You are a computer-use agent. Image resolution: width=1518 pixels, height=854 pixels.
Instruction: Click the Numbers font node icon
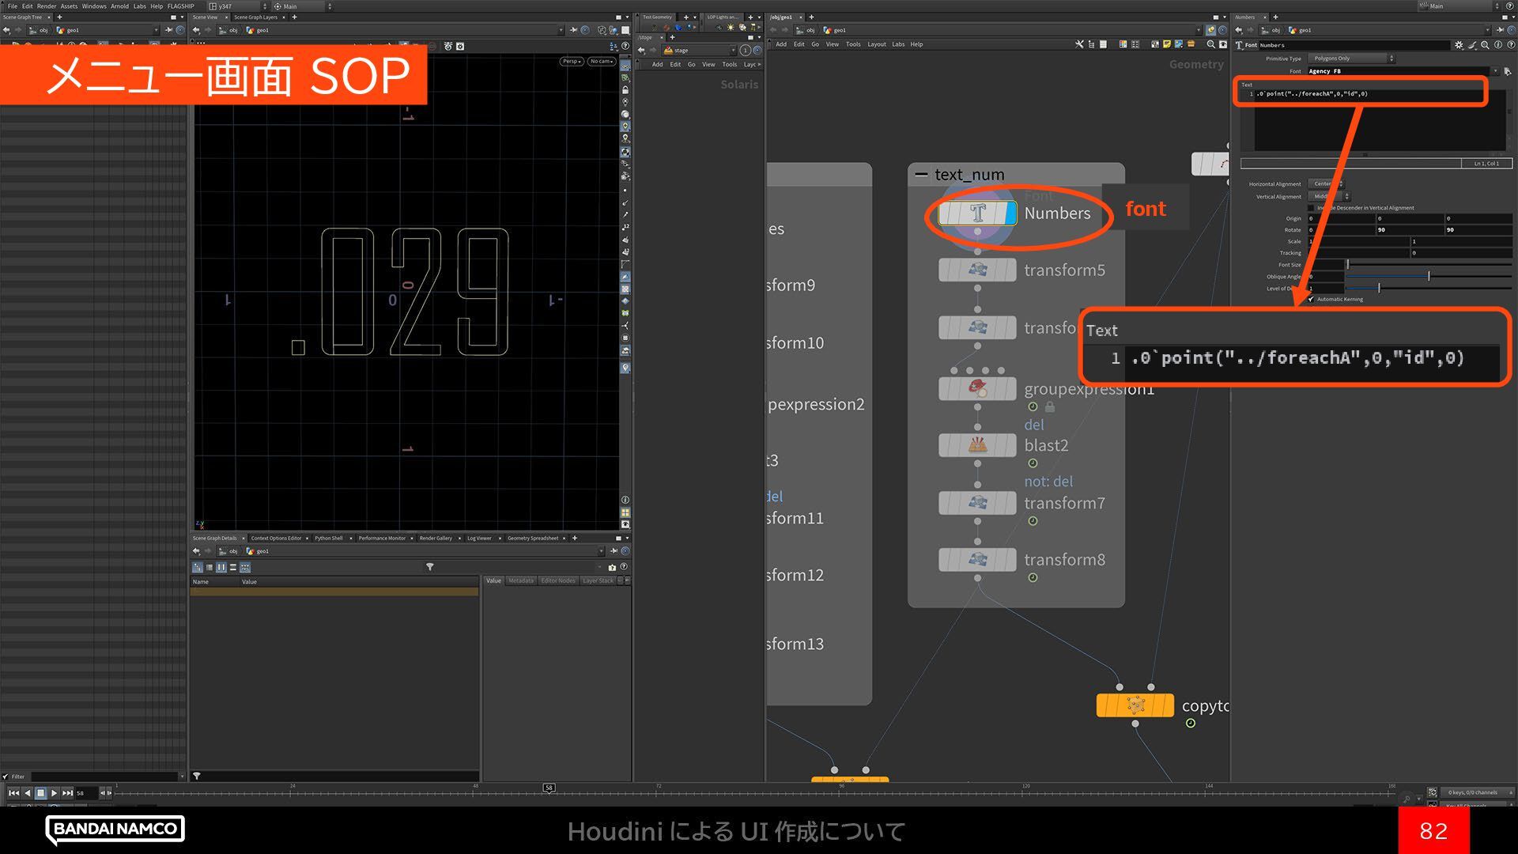977,213
